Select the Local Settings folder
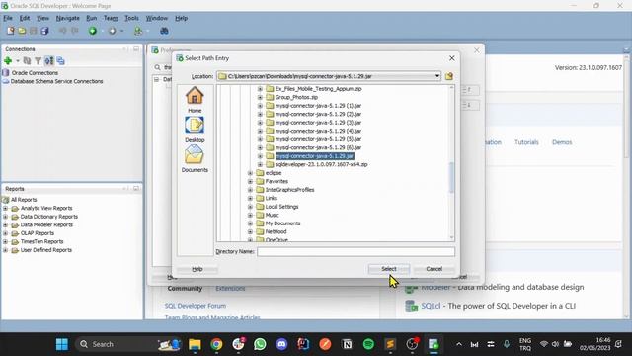632x356 pixels. [x=281, y=207]
